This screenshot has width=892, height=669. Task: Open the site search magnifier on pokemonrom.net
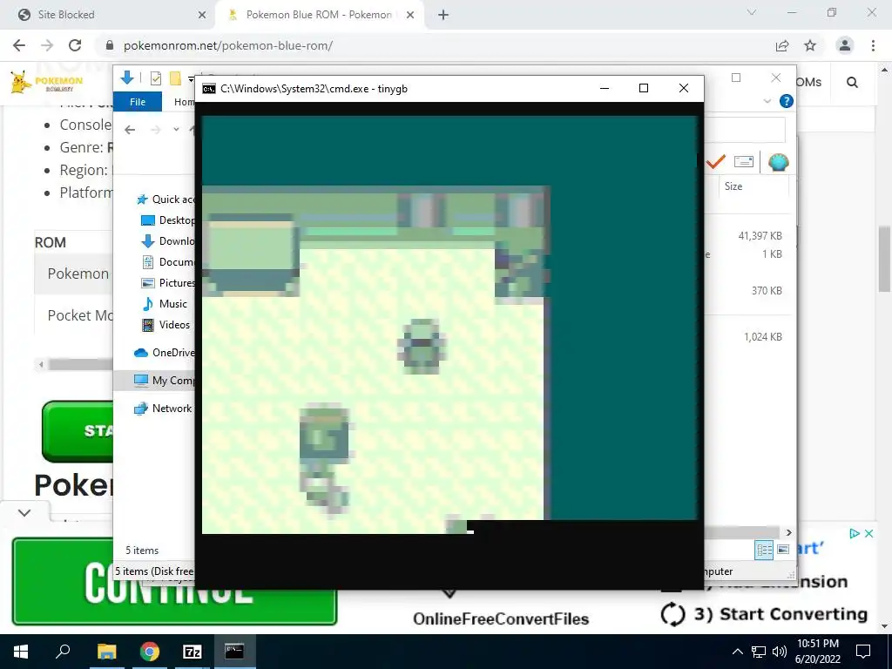852,83
